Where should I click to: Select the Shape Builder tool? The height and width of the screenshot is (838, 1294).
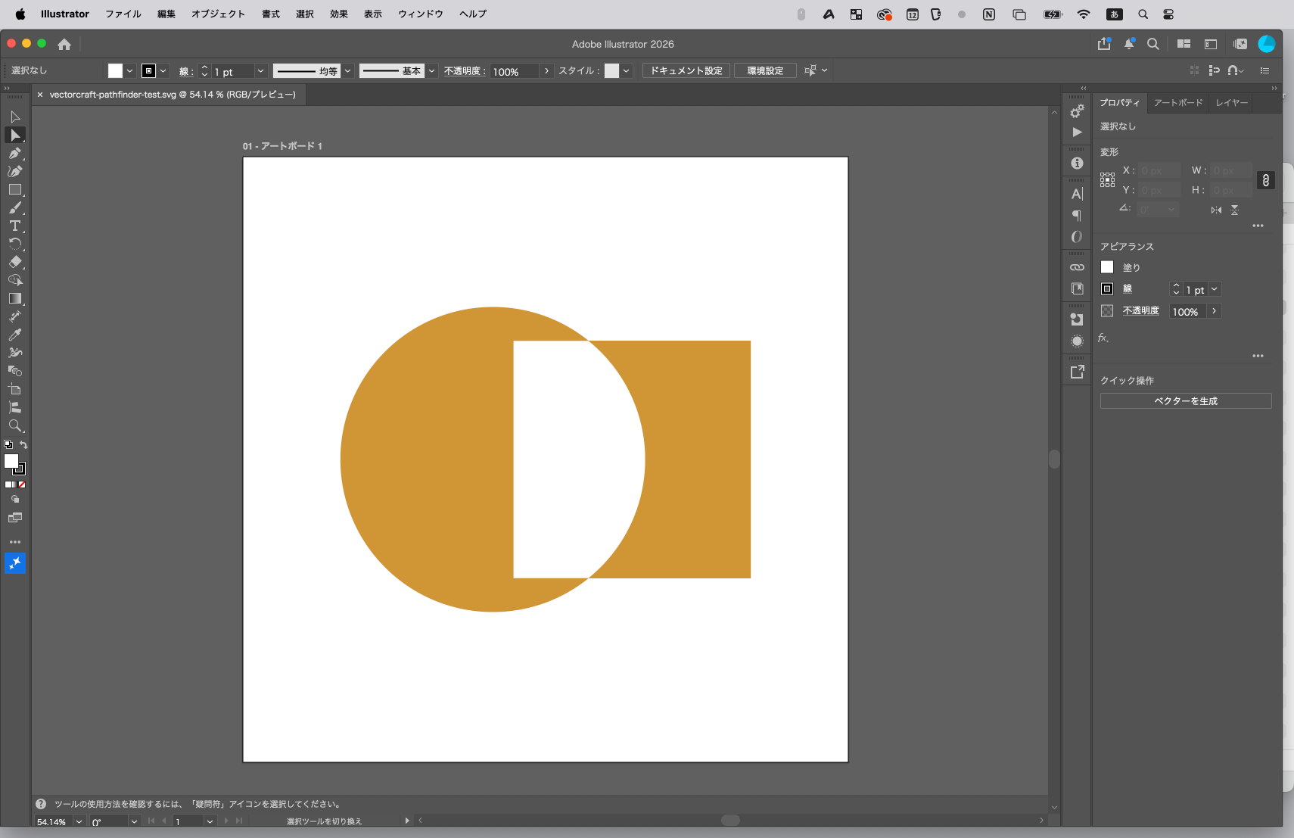coord(14,280)
